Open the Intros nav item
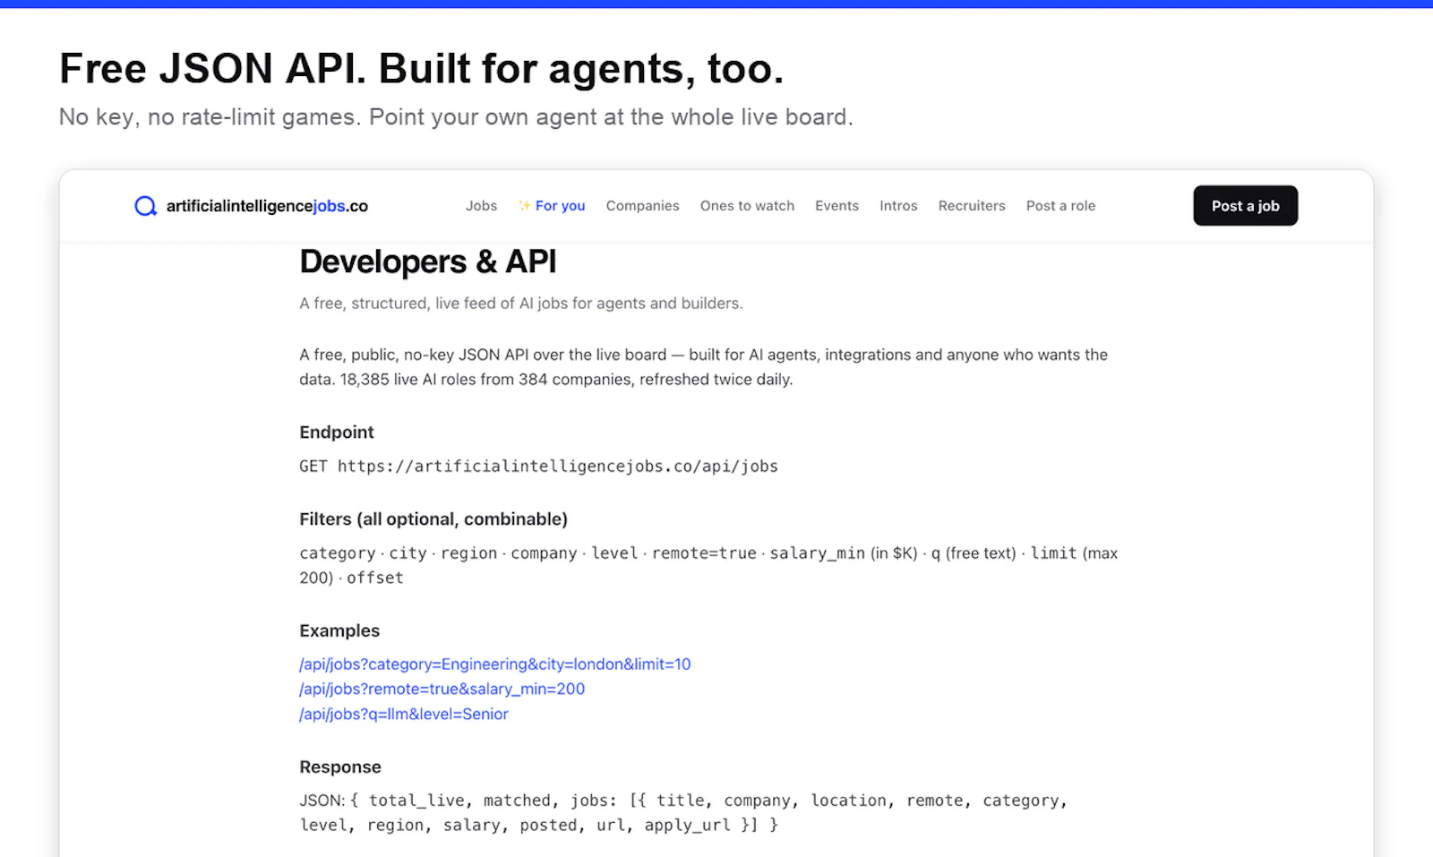 (898, 206)
